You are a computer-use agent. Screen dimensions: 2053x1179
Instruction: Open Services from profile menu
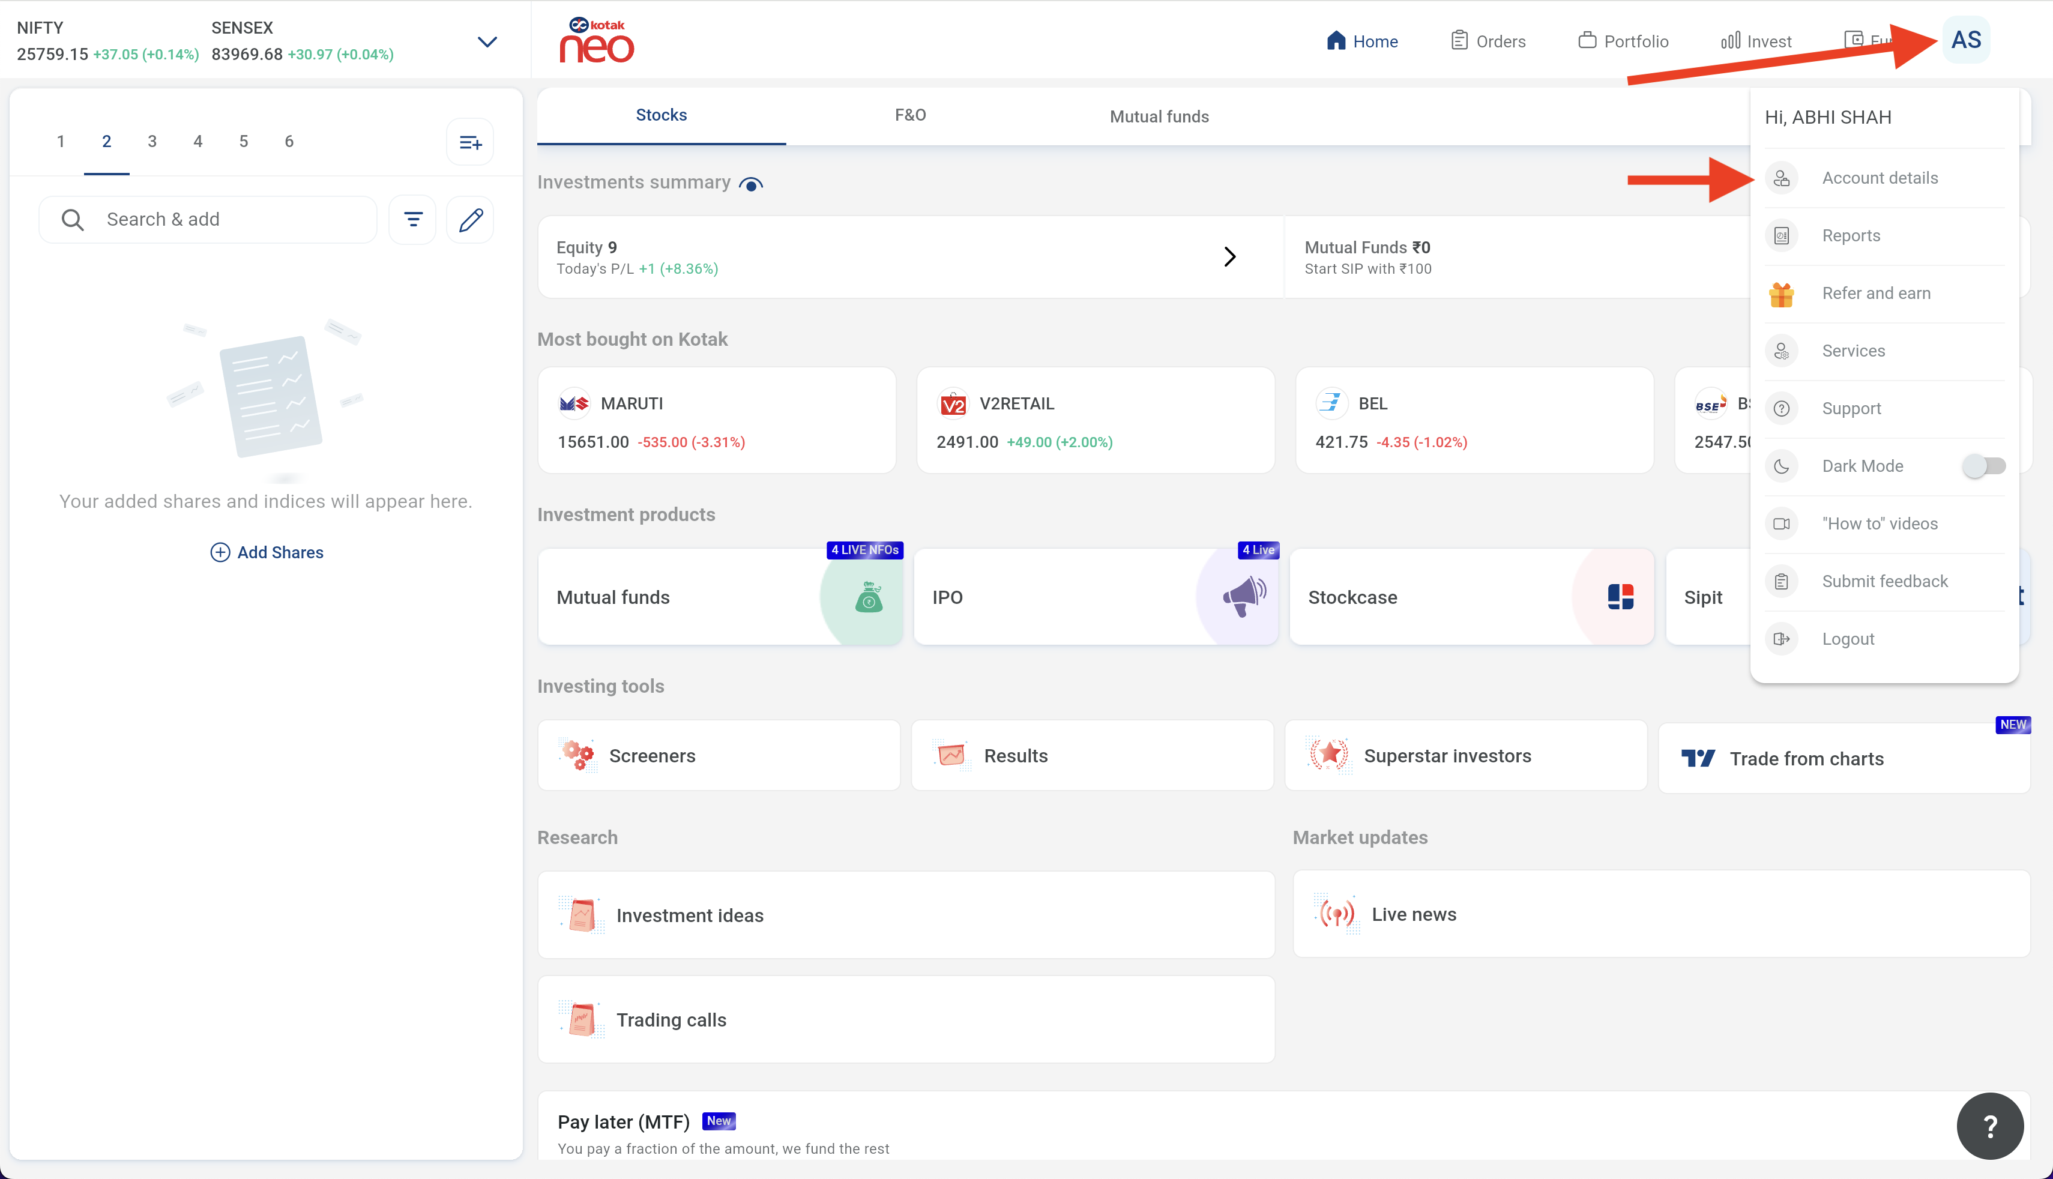click(x=1884, y=351)
